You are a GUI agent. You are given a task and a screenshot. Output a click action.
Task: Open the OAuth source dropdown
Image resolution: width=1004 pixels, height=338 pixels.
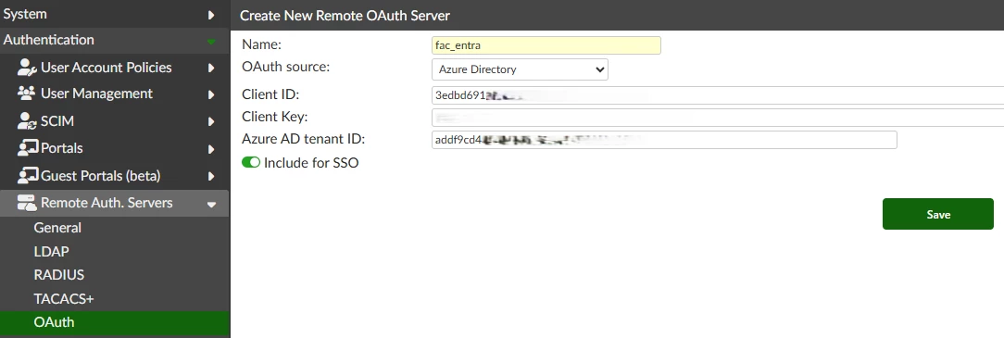[520, 69]
